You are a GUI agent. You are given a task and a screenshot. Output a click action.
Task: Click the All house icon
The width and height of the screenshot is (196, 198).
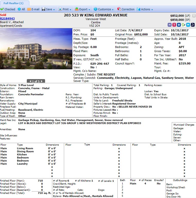(19, 9)
